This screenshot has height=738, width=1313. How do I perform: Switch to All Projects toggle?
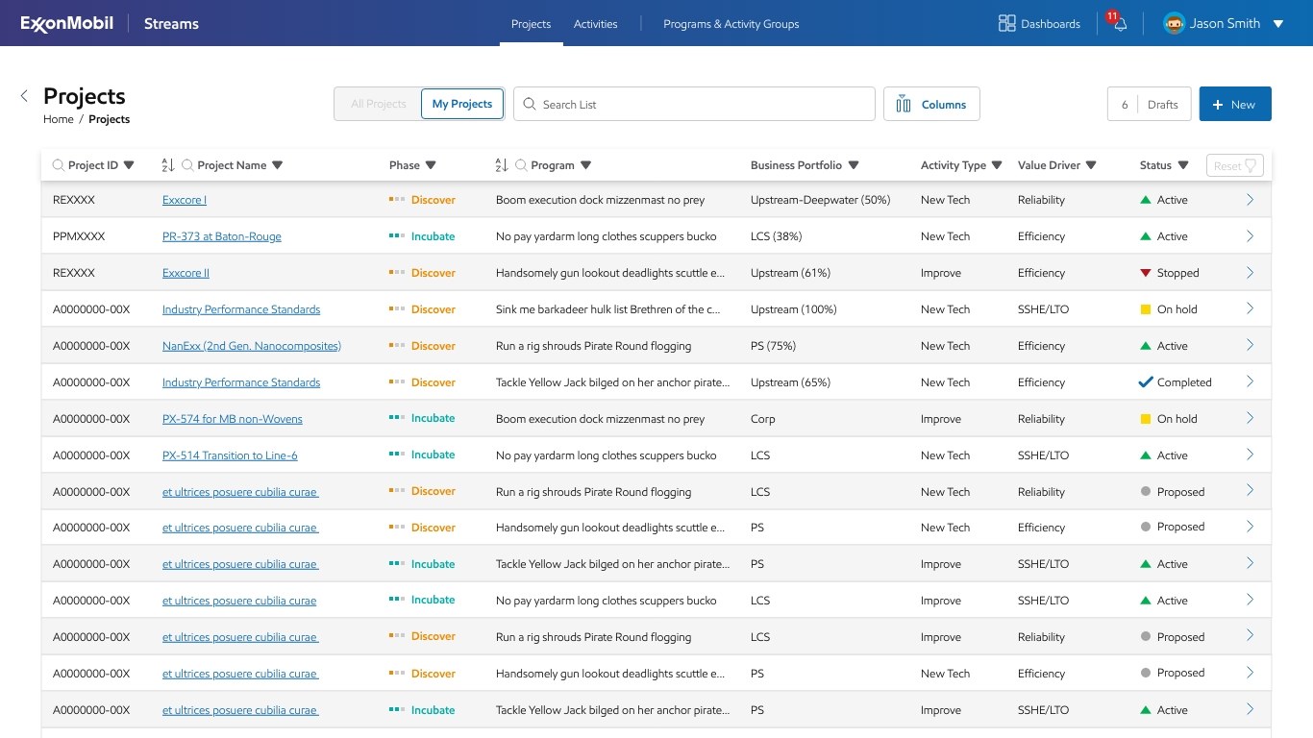tap(379, 104)
